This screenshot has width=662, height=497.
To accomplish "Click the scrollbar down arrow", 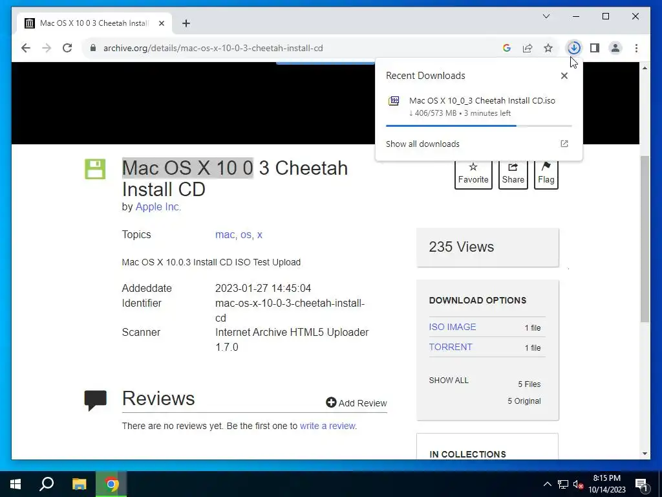I will tap(645, 454).
